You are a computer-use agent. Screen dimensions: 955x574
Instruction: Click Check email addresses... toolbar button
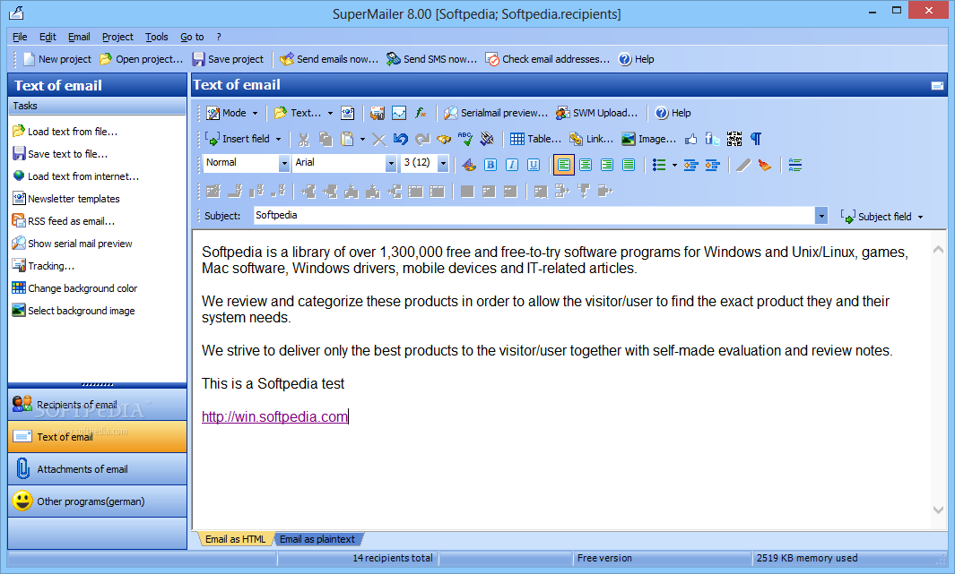(548, 60)
